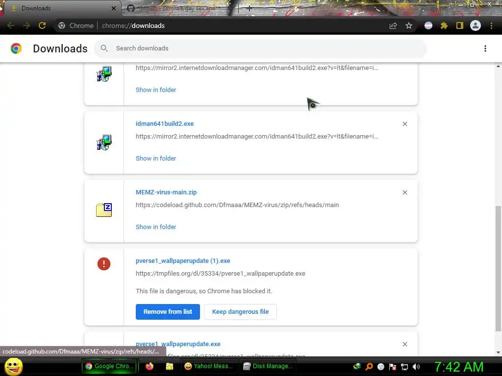Screen dimensions: 502x376
Task: Open the pverse1_wallpaperupdate.exe link at the bottom
Action: point(178,344)
